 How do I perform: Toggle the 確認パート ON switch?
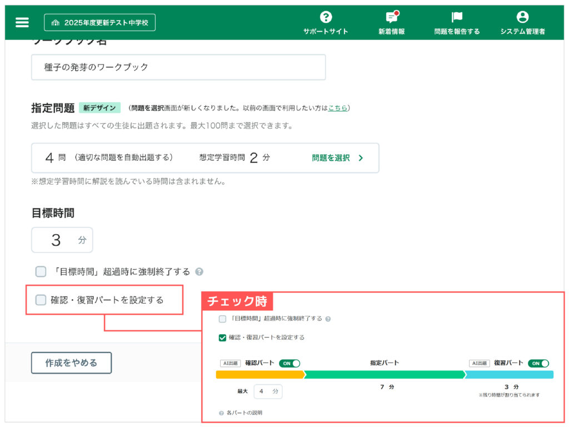coord(290,363)
